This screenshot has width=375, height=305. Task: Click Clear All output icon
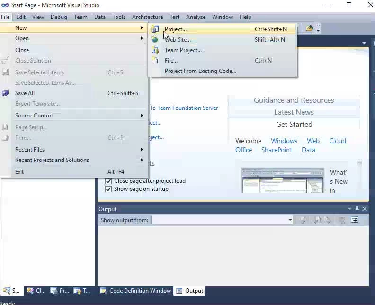coord(342,220)
